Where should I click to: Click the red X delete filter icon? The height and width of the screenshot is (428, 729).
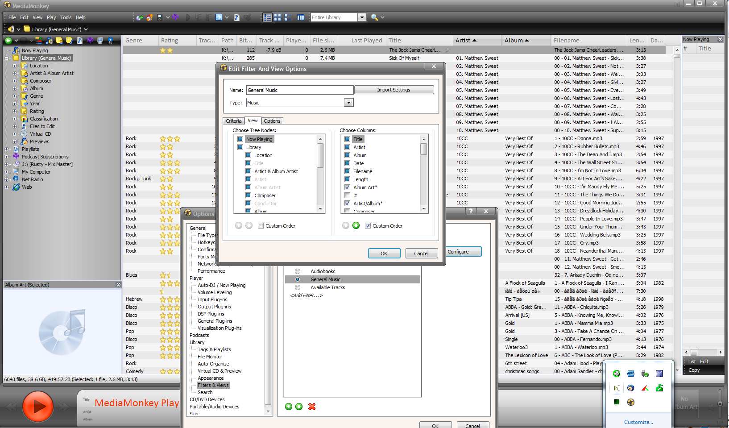click(312, 407)
